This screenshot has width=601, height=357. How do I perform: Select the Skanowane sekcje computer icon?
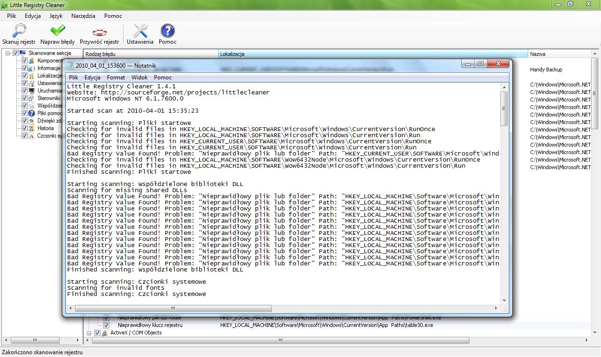coord(23,53)
